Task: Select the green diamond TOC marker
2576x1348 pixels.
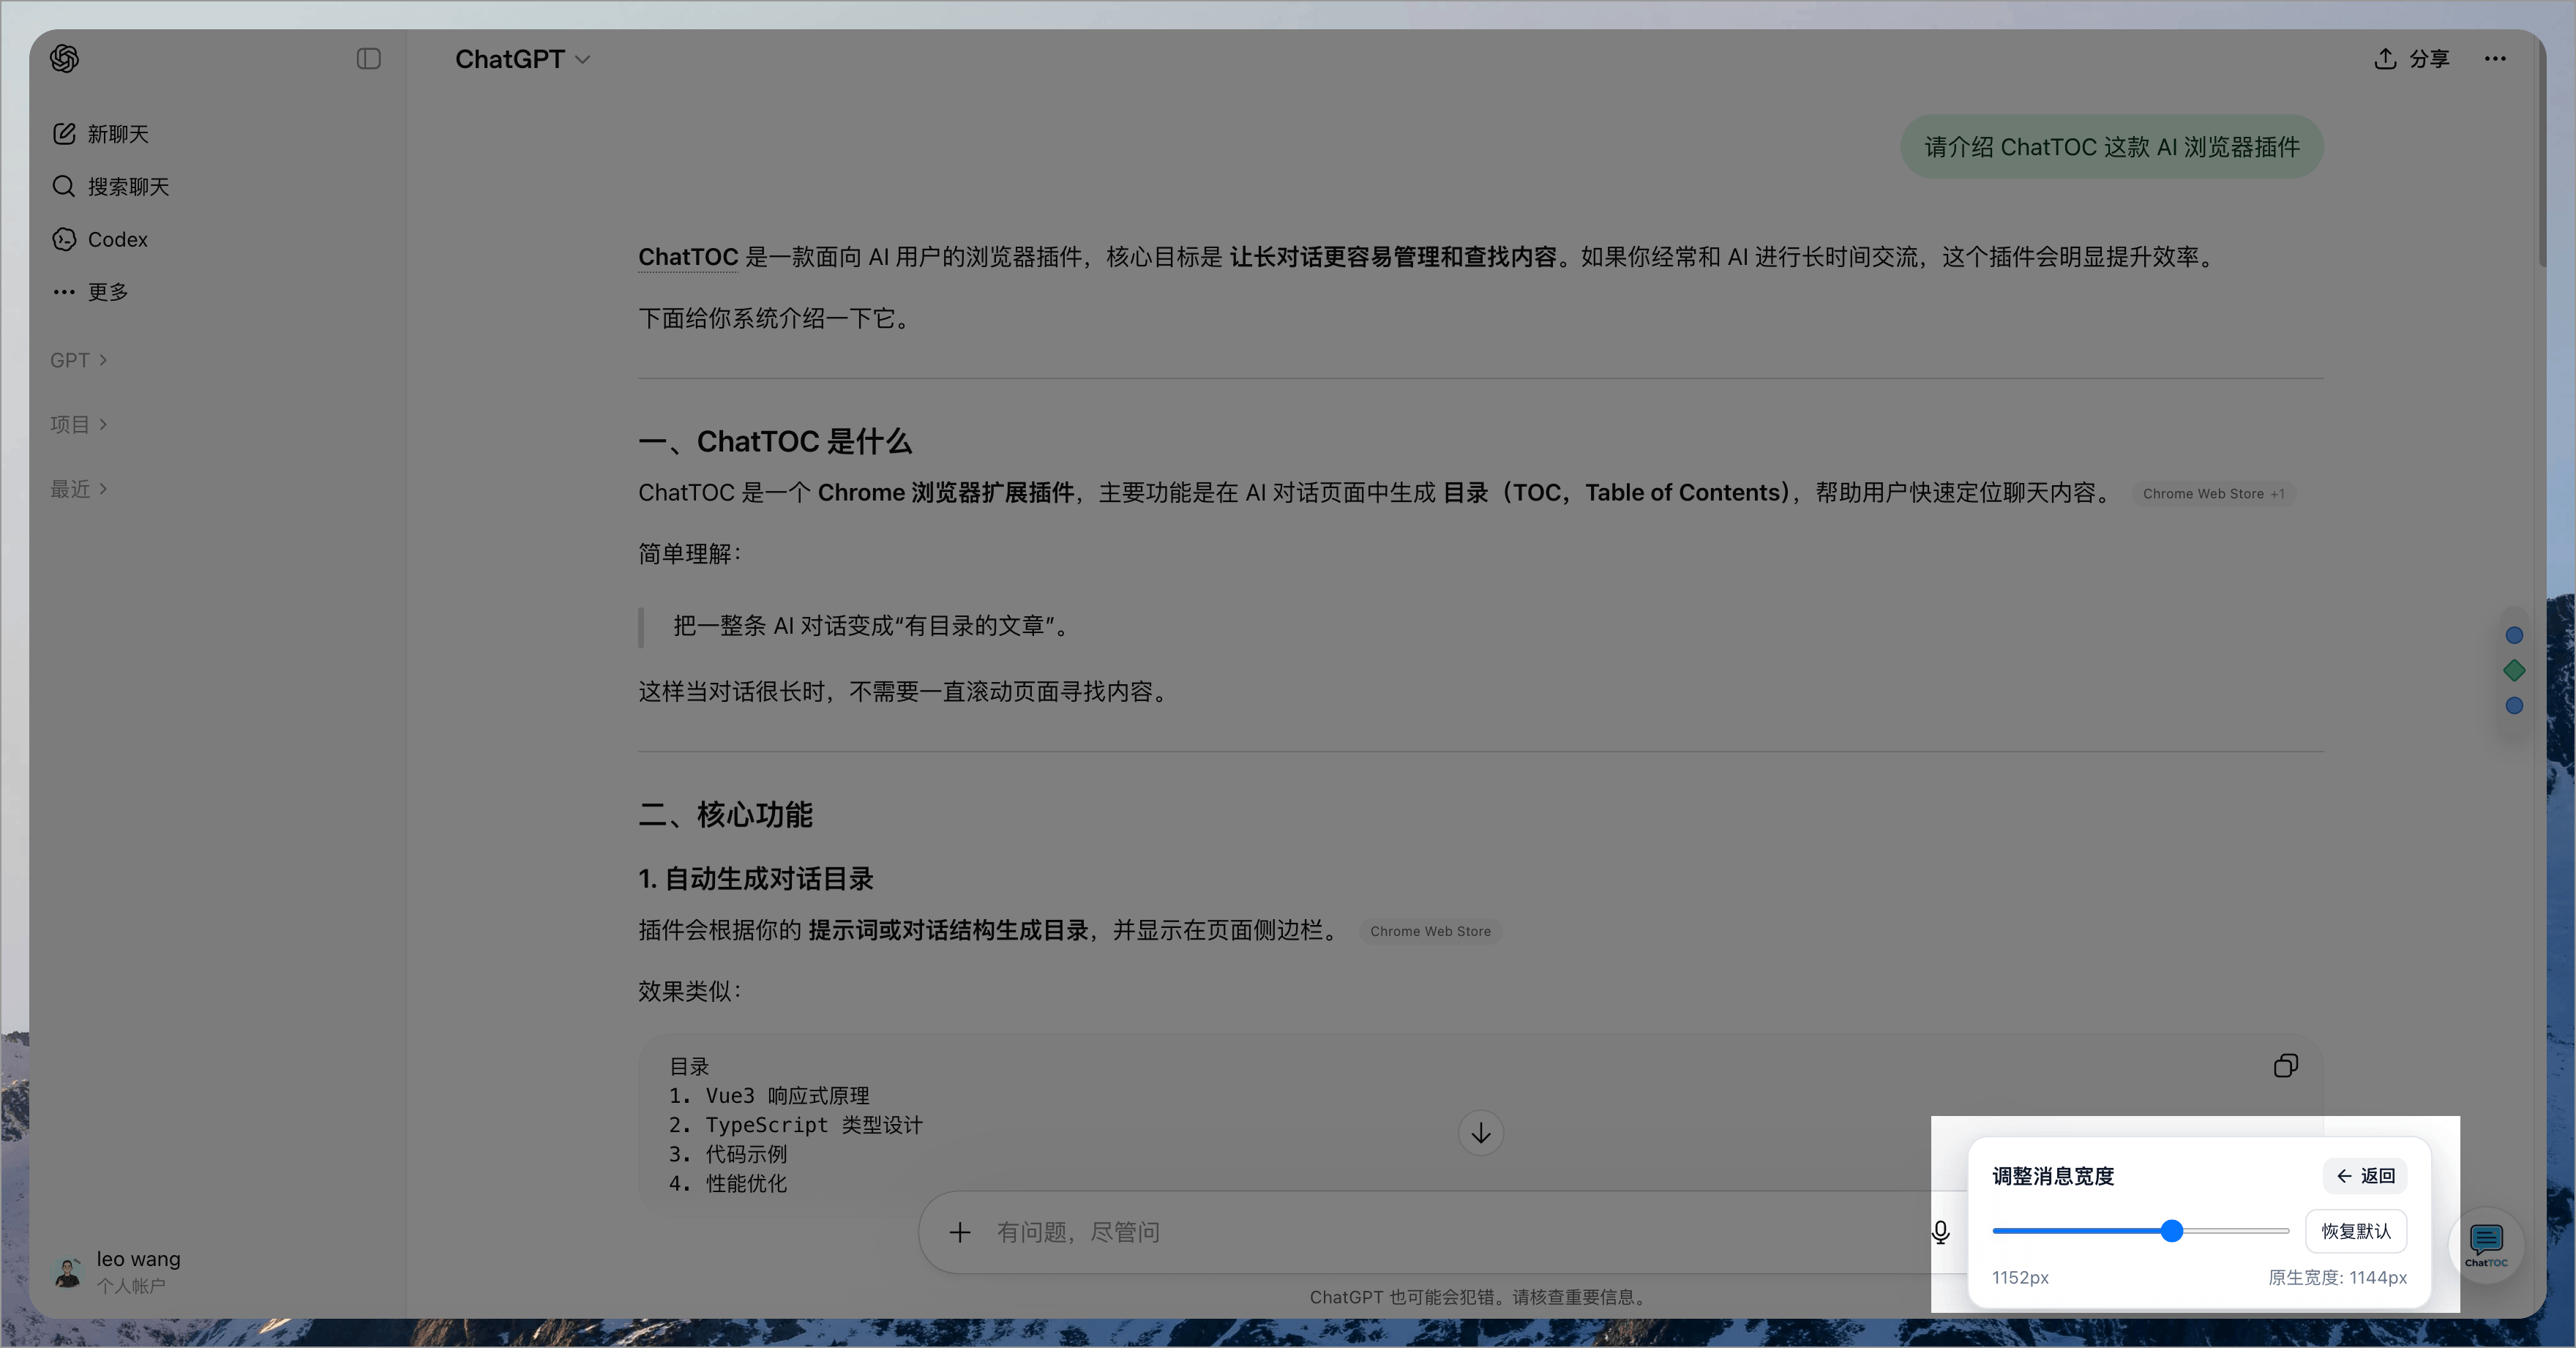Action: [2514, 670]
